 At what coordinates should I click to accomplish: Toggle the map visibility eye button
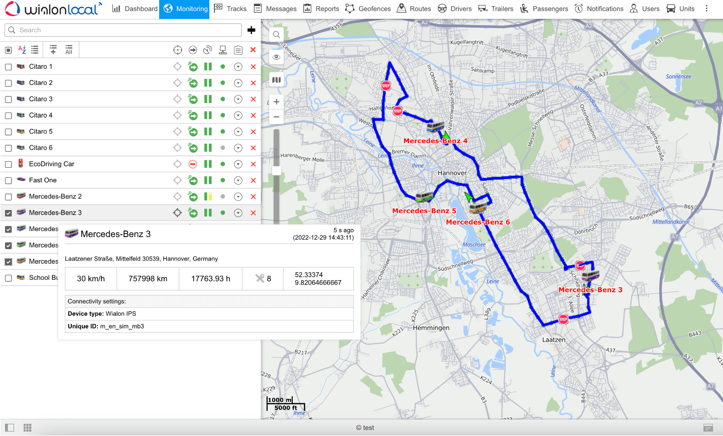click(x=276, y=57)
